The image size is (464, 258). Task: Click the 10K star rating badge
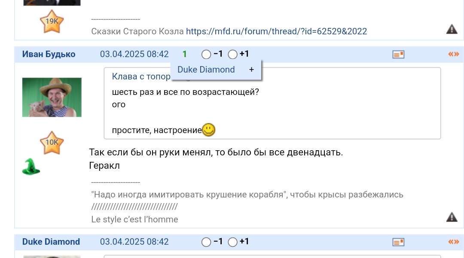click(x=52, y=143)
